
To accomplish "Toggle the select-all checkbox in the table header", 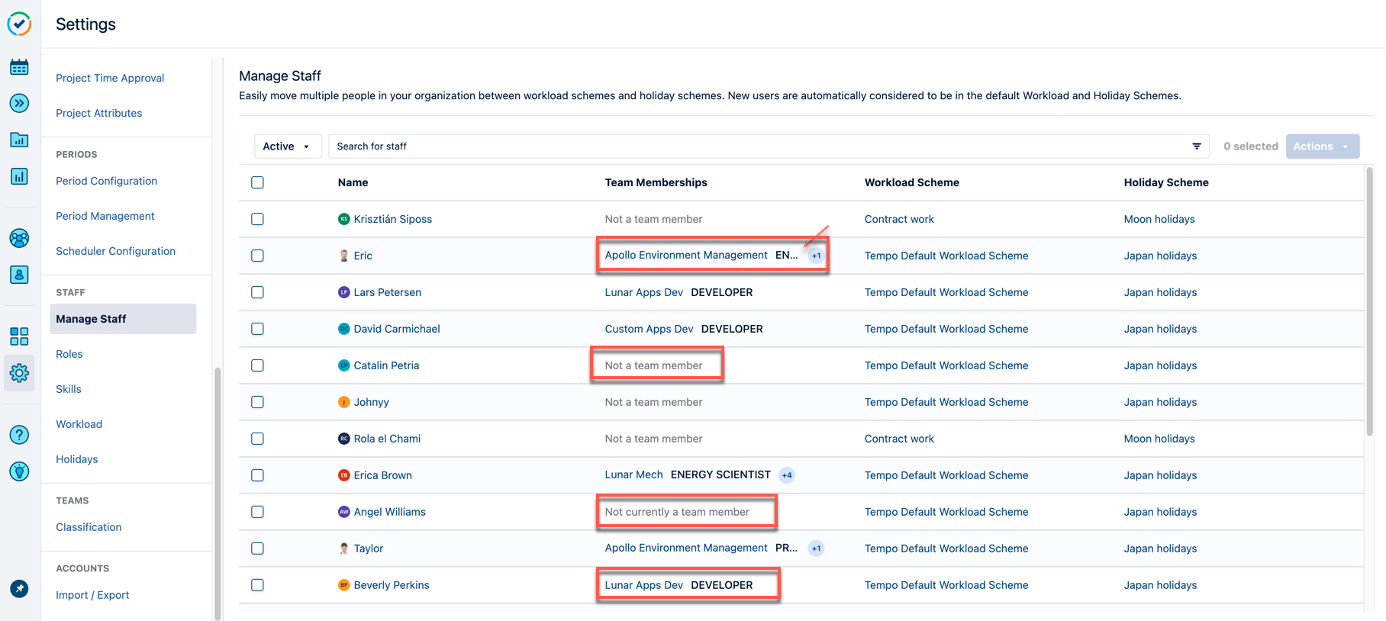I will click(x=257, y=182).
